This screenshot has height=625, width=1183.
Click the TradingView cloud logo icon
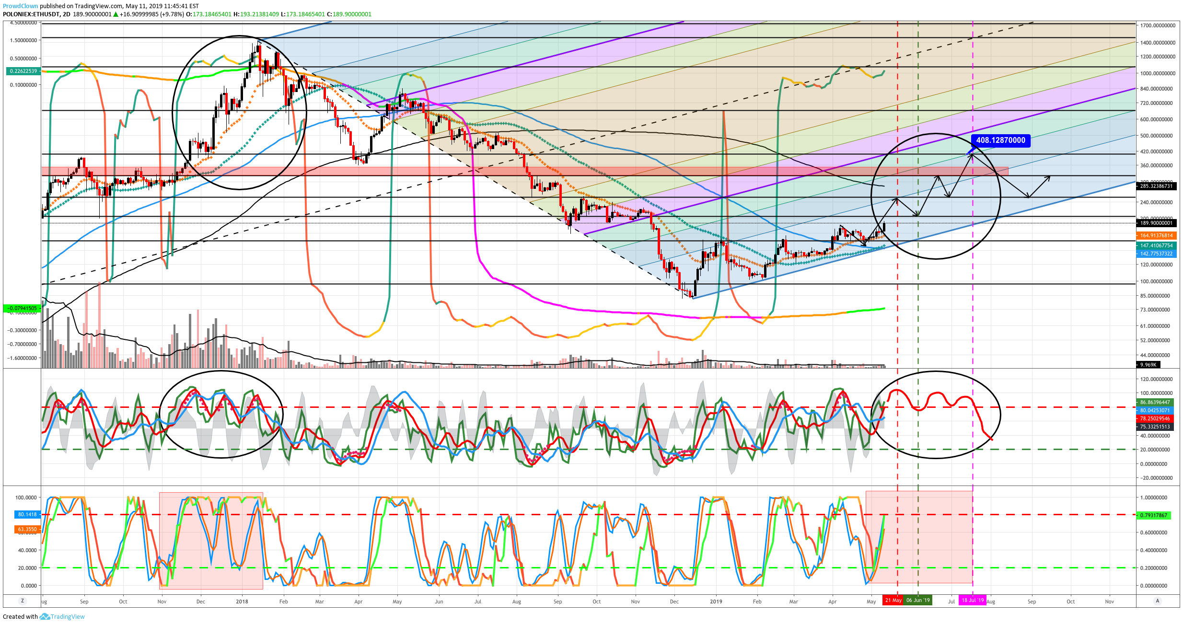pos(45,617)
